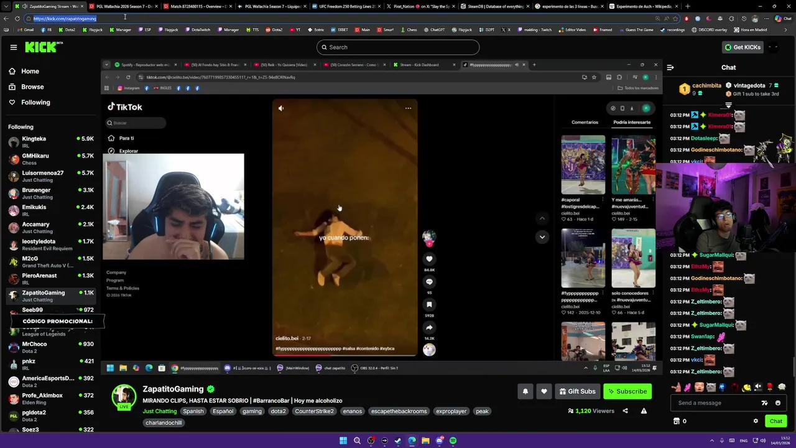Click the Kick search field
796x448 pixels.
point(398,47)
